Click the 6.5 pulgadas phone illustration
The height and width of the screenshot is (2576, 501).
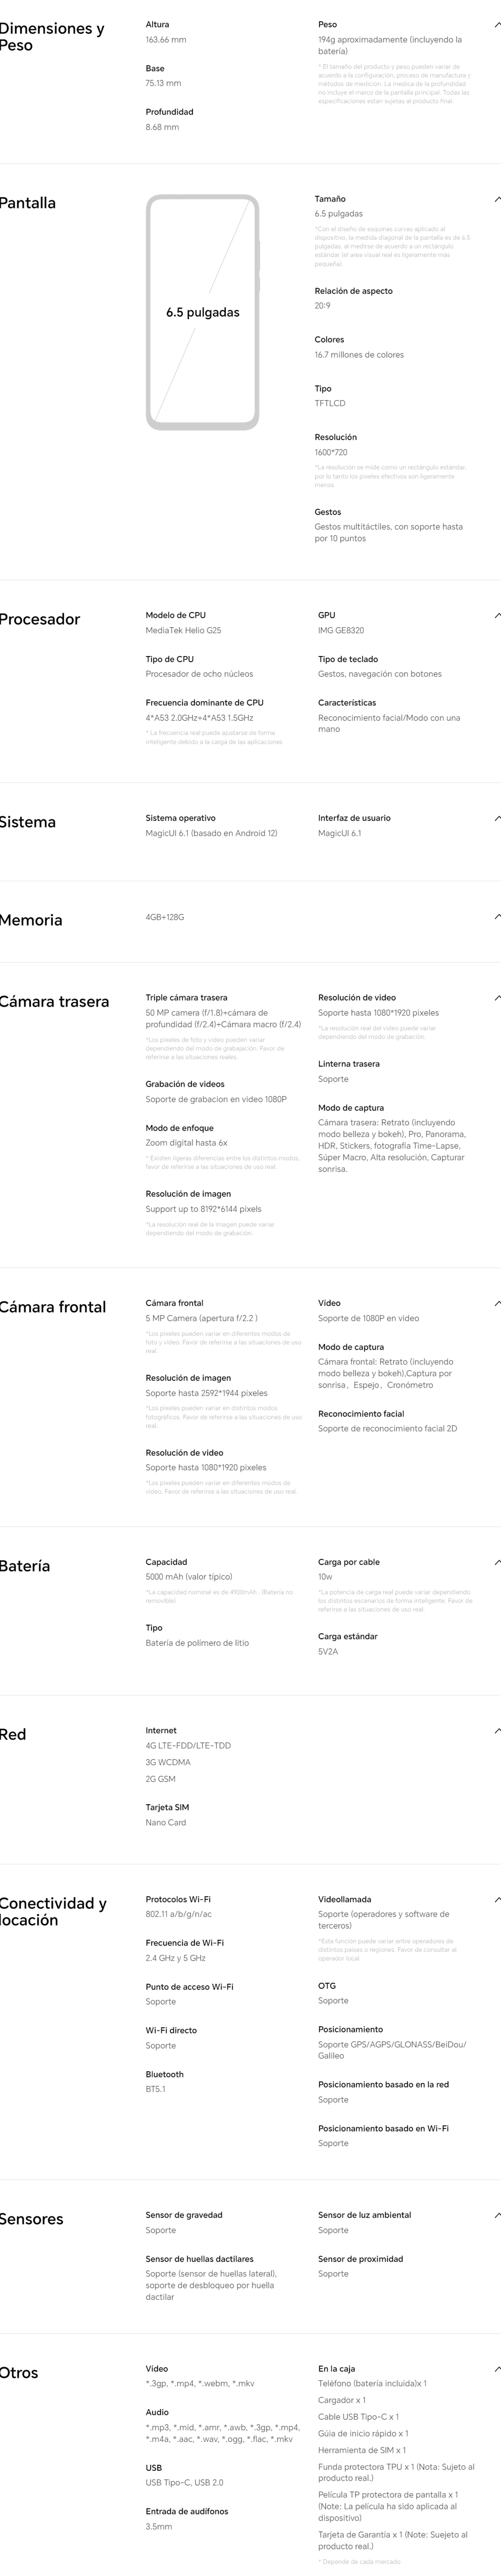202,312
